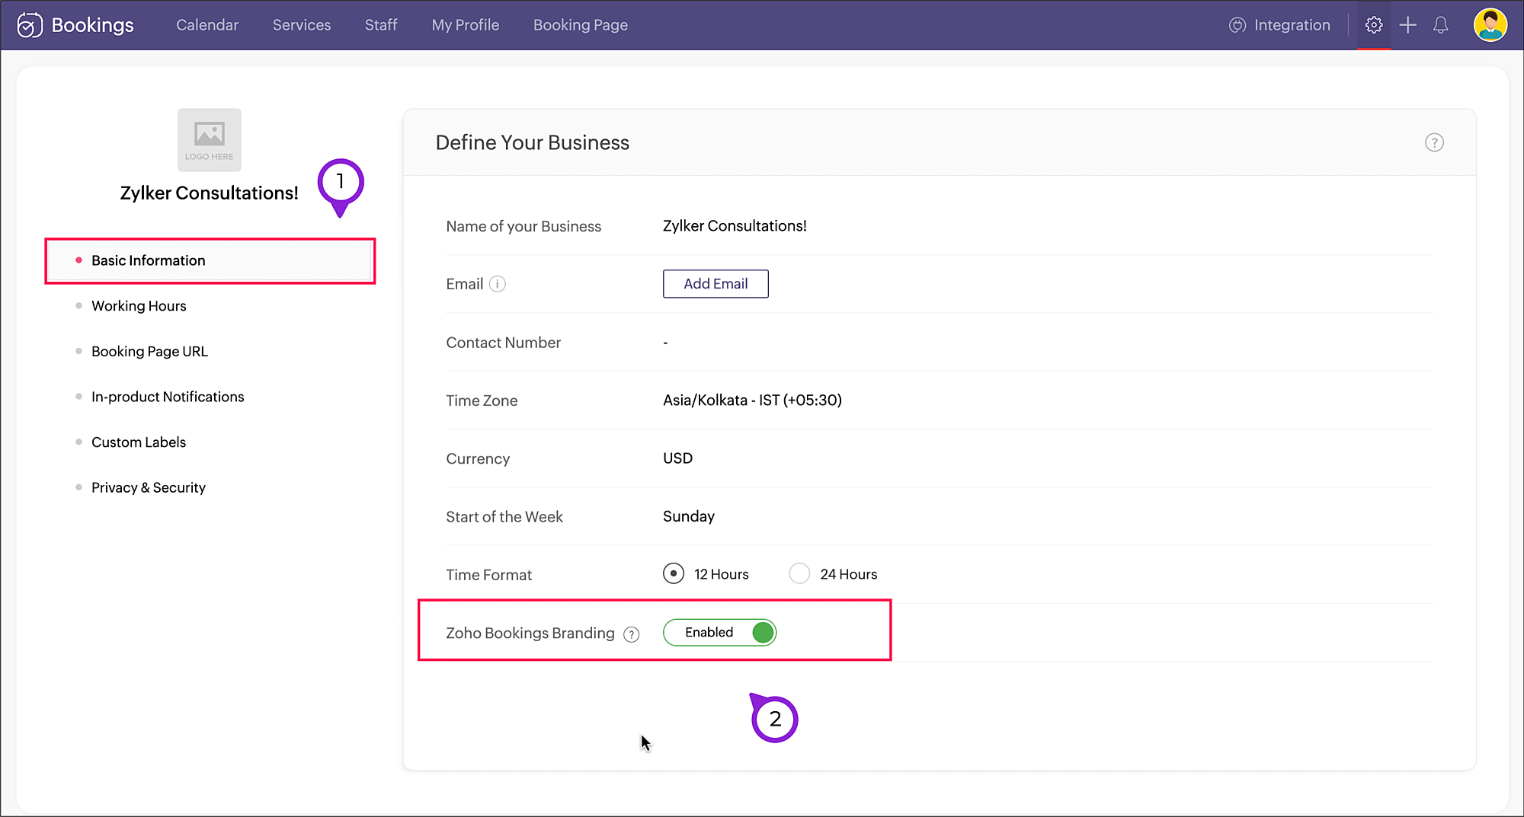Click help icon next to Zoho Bookings Branding

click(631, 634)
